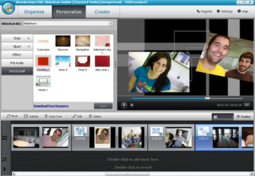Select the Intro/Credit category

(17, 71)
